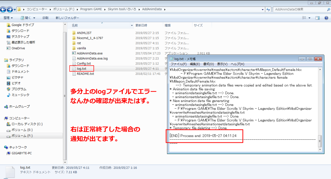Select ネットワーク in navigation pane
Screen dimensions: 331x179
(x=15, y=147)
